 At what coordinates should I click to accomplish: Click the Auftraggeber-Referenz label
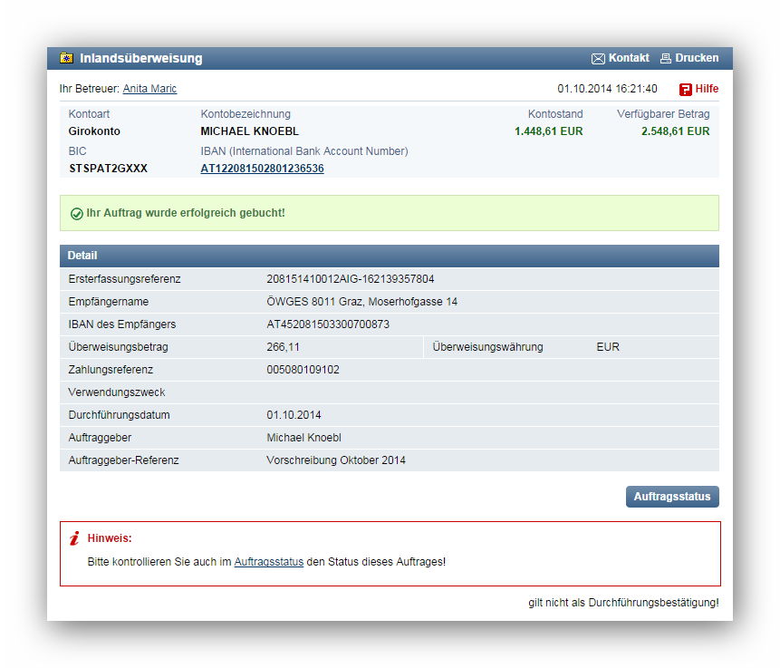(123, 460)
